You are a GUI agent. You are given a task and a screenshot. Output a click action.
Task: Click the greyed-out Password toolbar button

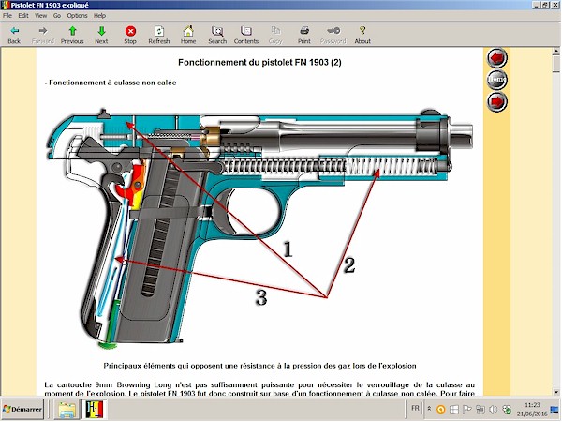tap(333, 35)
